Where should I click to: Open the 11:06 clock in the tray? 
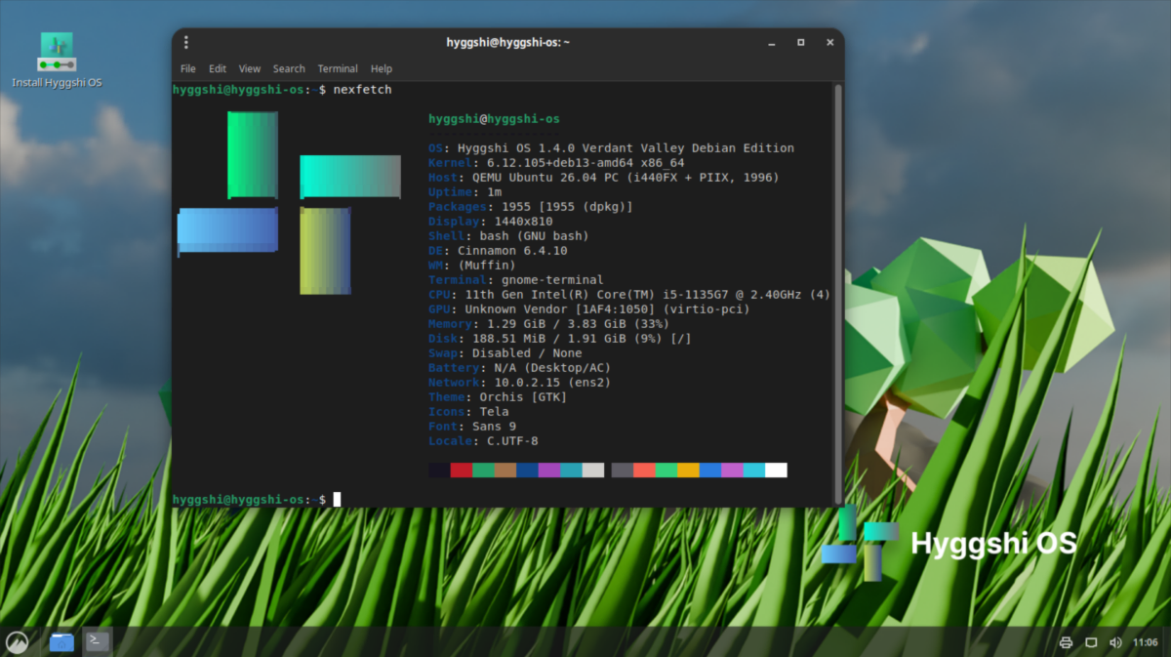click(x=1146, y=642)
